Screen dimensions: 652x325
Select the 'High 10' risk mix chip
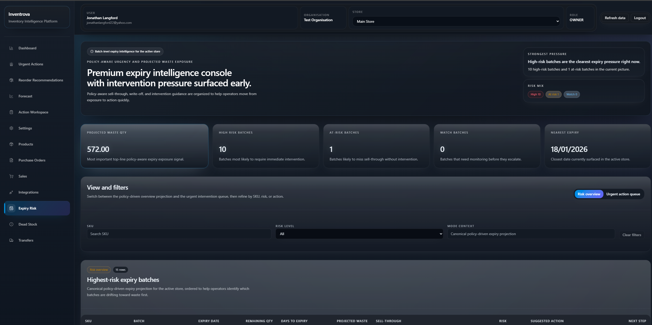pyautogui.click(x=535, y=94)
